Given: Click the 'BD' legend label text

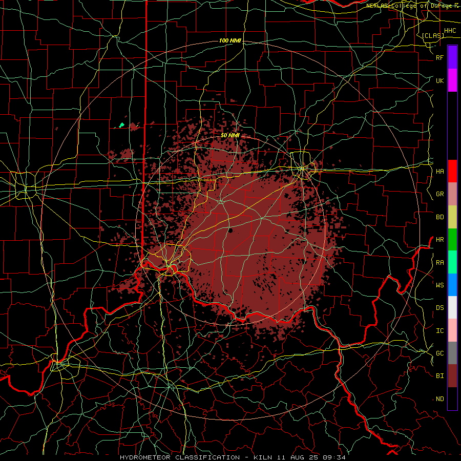Looking at the screenshot, I should click(439, 217).
